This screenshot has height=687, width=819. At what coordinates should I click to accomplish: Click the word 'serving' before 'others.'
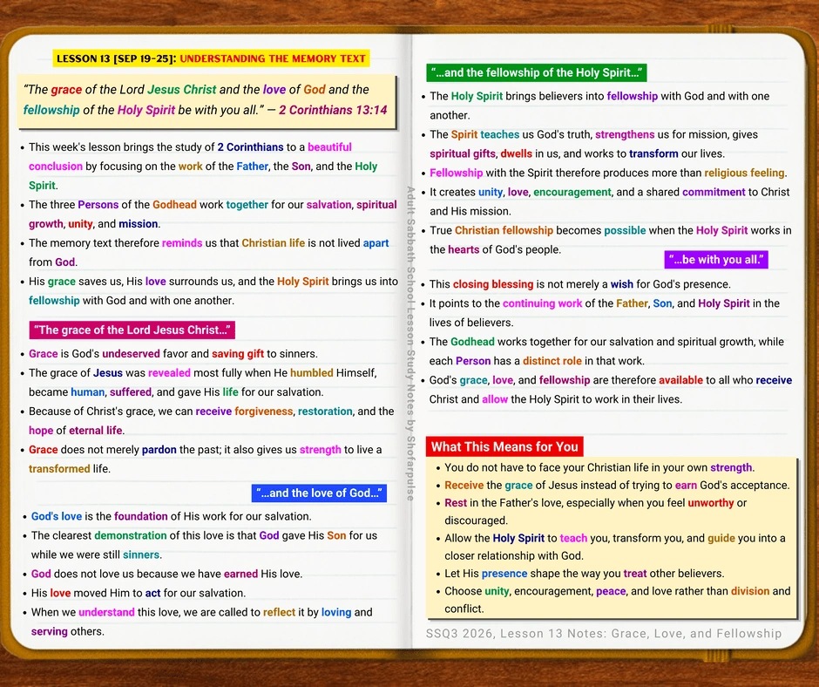[49, 631]
